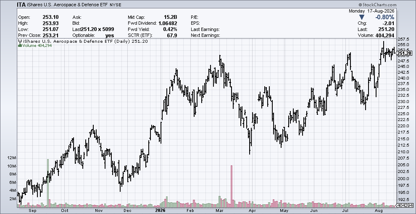This screenshot has height=214, width=416.
Task: Click the Jun label on the time axis
Action: [x=314, y=211]
